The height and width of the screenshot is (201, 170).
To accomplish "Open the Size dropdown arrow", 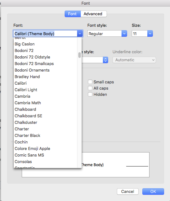I will click(x=150, y=34).
